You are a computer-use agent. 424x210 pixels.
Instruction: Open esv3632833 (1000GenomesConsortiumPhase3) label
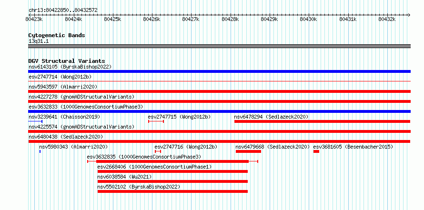click(86, 107)
